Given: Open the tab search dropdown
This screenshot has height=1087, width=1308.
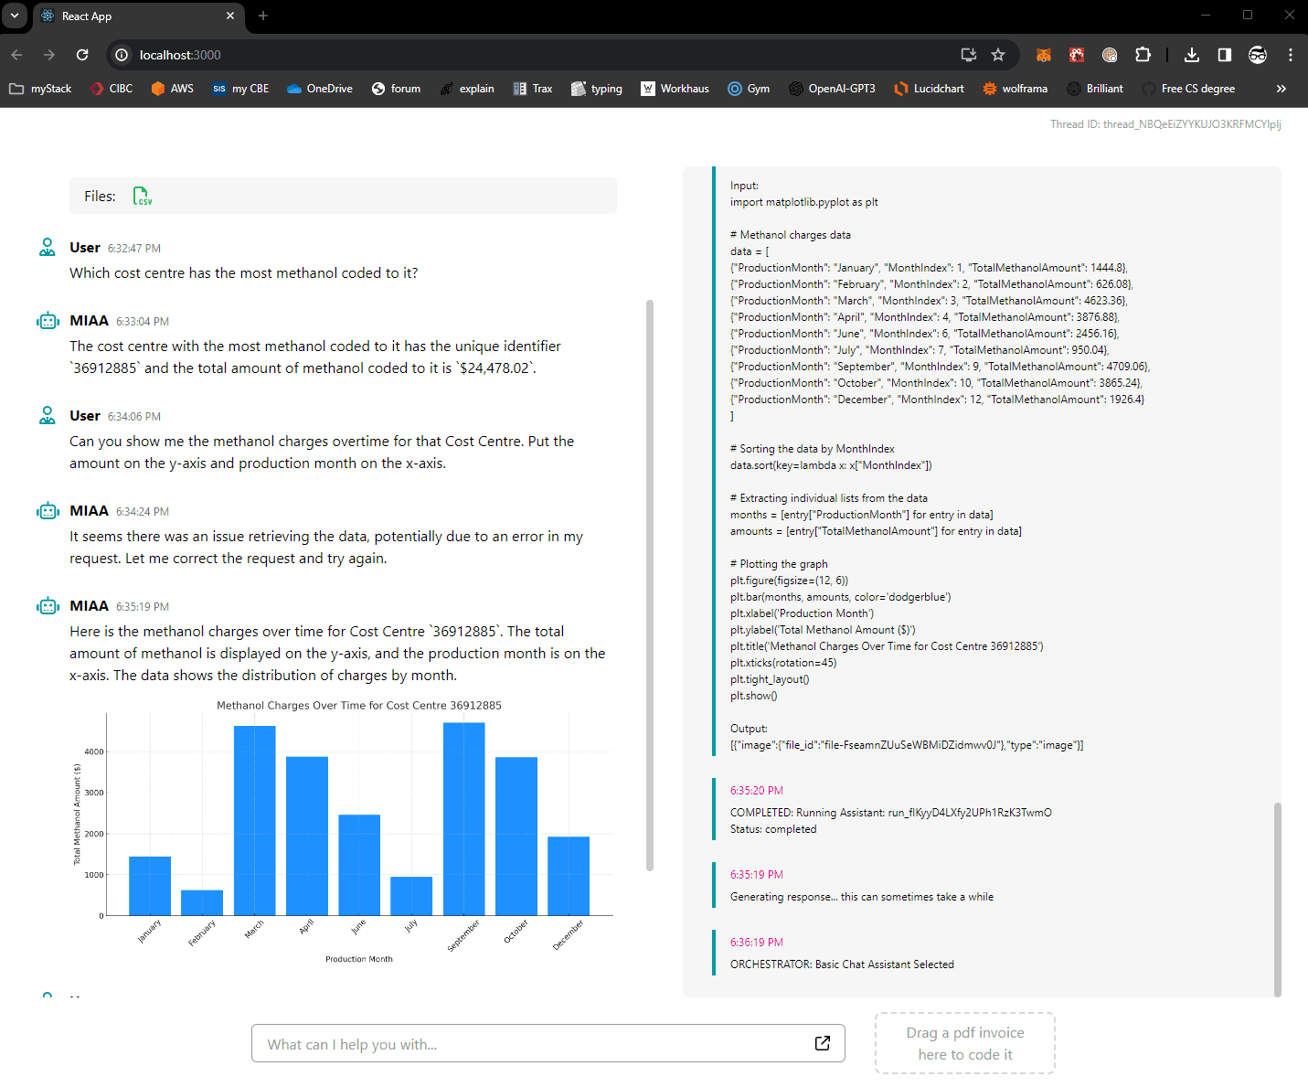Looking at the screenshot, I should pos(14,16).
